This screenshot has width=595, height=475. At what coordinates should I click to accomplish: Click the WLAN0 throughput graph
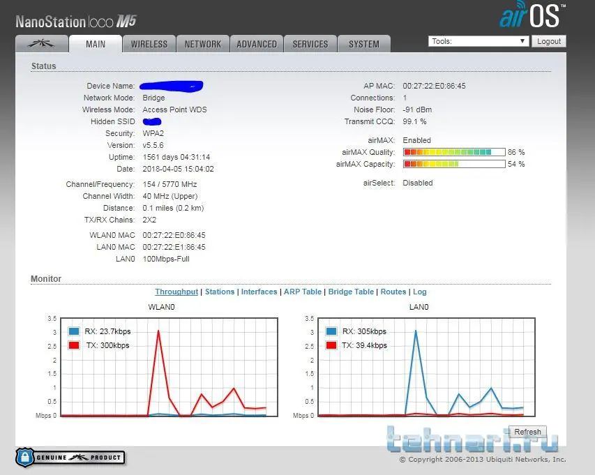170,368
